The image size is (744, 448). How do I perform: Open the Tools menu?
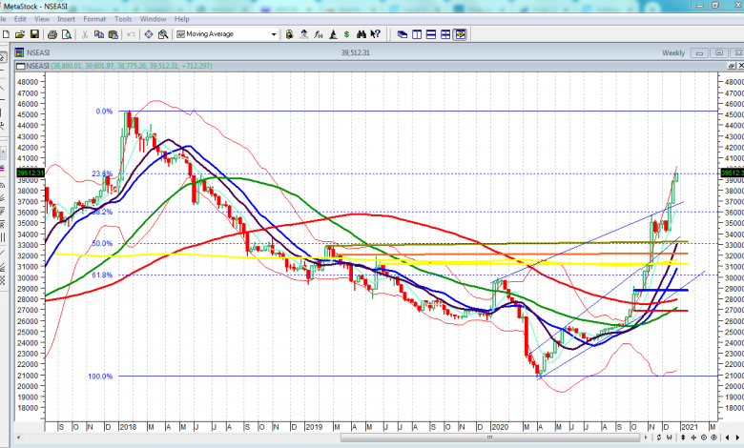[123, 18]
